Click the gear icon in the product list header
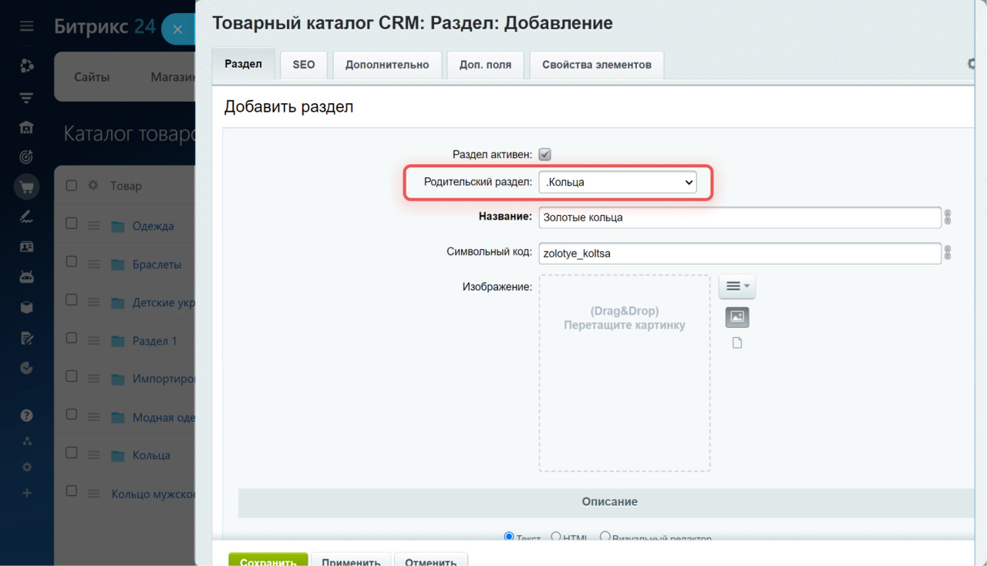This screenshot has height=566, width=987. pos(93,185)
